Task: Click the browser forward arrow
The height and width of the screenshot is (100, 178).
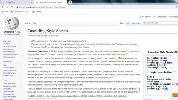Action: (7, 7)
